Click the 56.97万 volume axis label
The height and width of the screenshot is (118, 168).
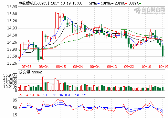10,75
